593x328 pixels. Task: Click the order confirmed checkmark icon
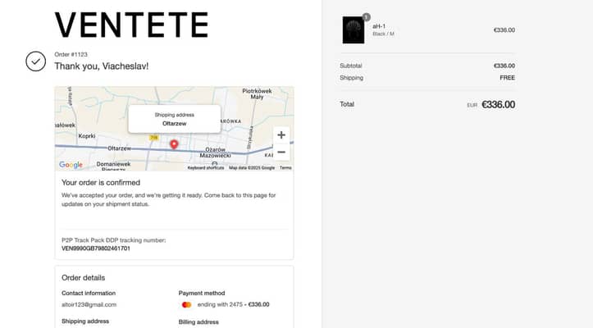point(35,61)
